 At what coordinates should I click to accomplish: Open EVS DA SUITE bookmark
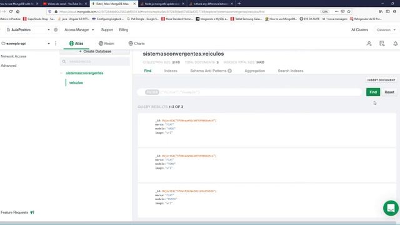click(x=309, y=19)
